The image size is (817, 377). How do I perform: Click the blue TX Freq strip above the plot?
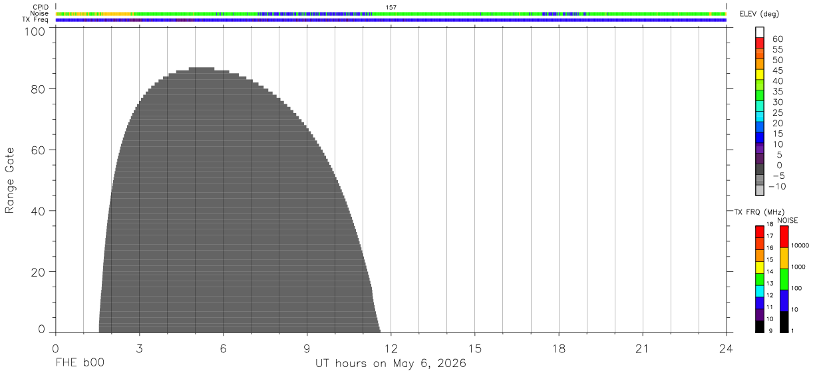[x=391, y=20]
